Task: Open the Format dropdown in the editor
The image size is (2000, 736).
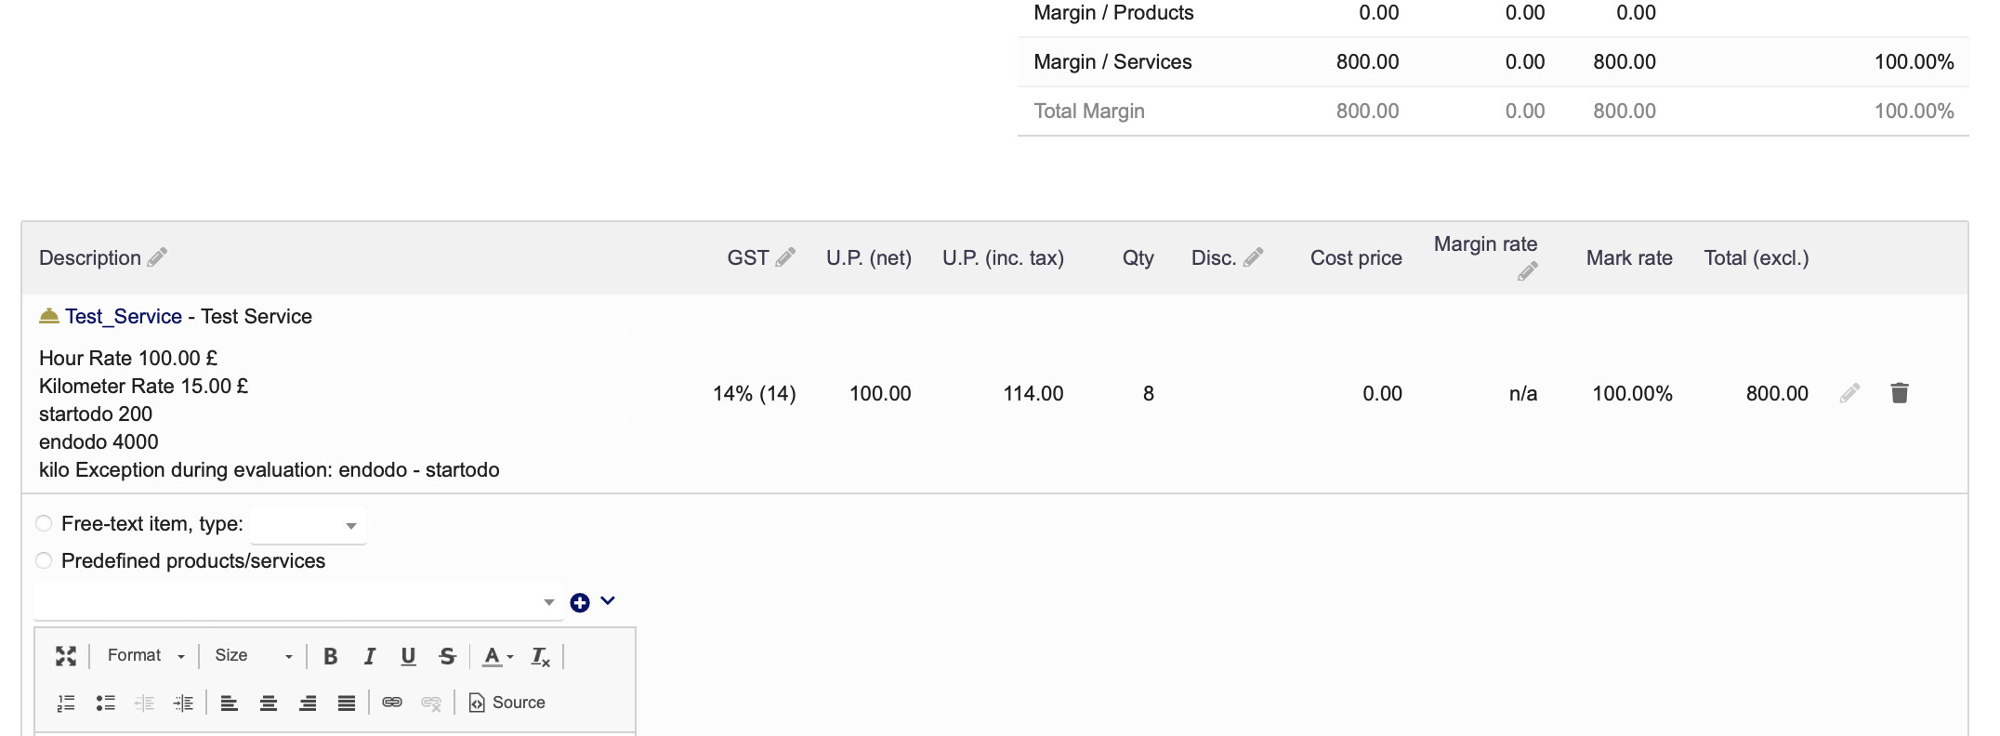Action: click(x=146, y=656)
